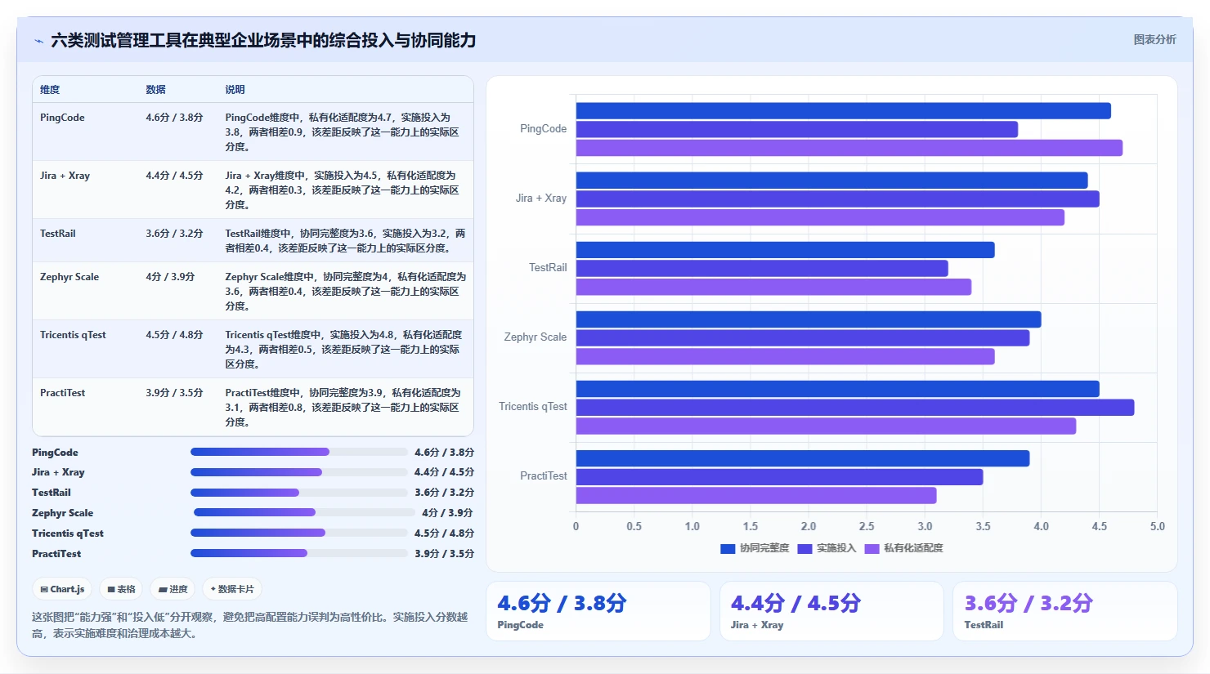Click the 表格 chip
The width and height of the screenshot is (1210, 674).
pos(121,589)
